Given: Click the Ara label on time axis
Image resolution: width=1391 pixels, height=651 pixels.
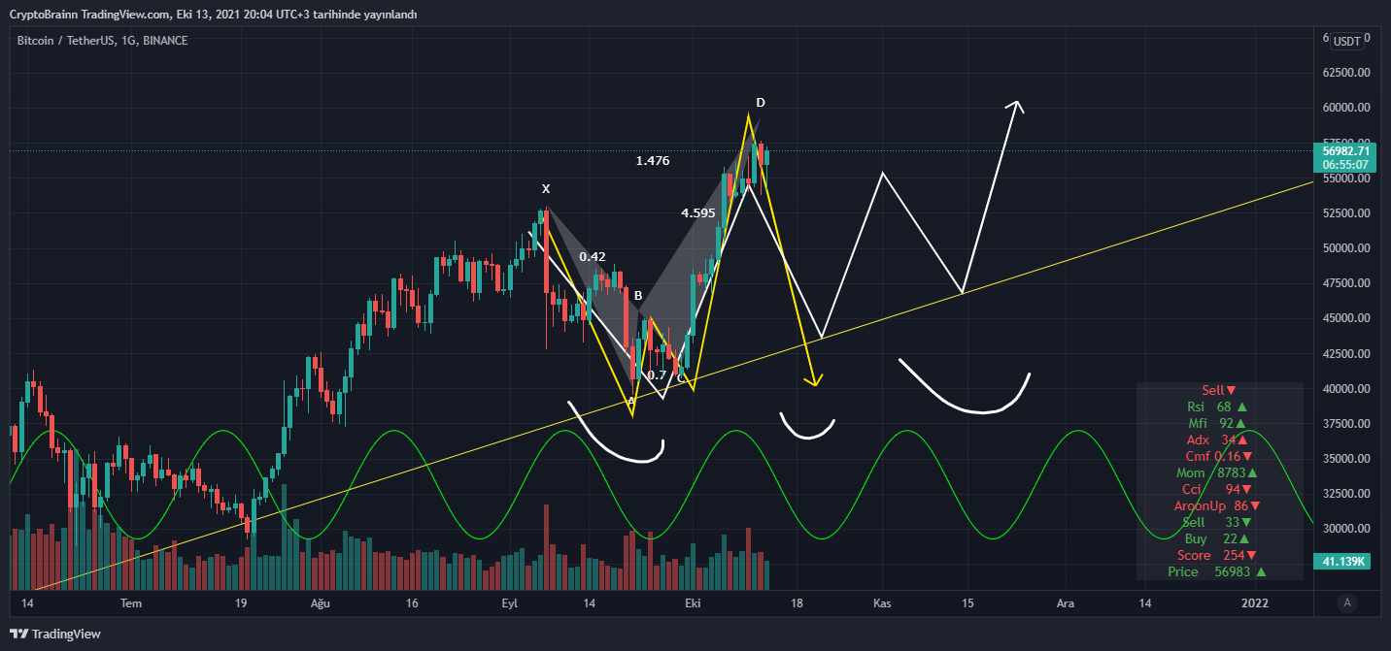Looking at the screenshot, I should click(1066, 603).
